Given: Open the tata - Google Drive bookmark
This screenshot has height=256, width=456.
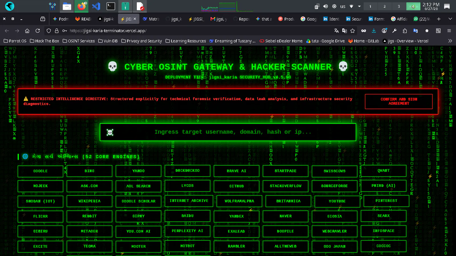Looking at the screenshot, I should (x=325, y=41).
